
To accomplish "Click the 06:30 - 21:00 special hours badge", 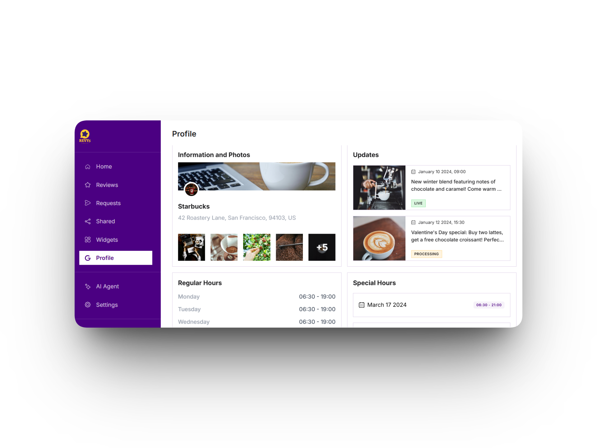I will (489, 305).
